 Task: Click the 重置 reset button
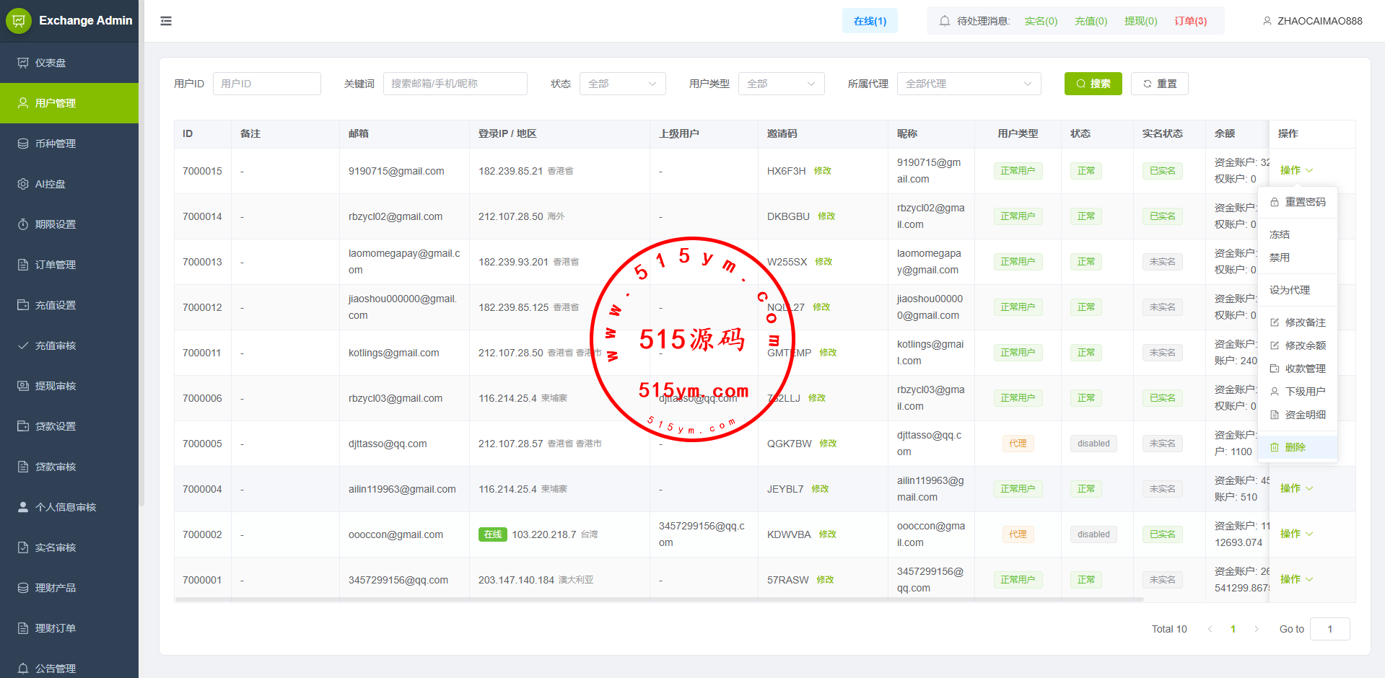(1159, 84)
